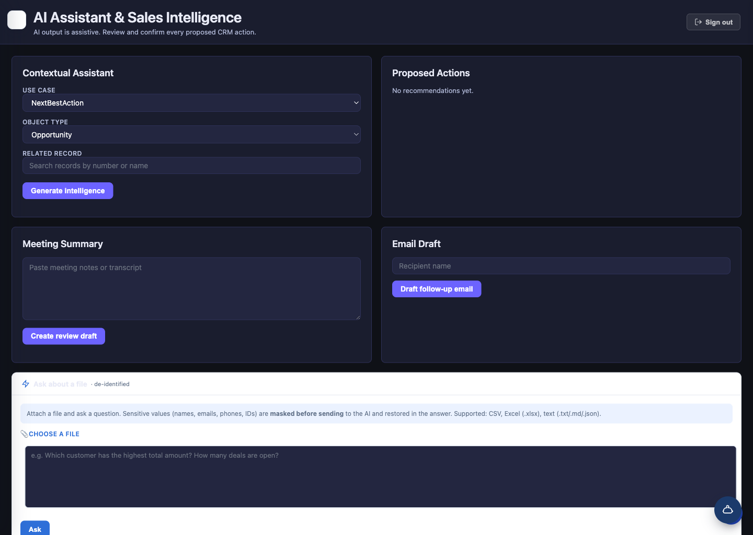
Task: Focus the Recipient name field
Action: 561,266
